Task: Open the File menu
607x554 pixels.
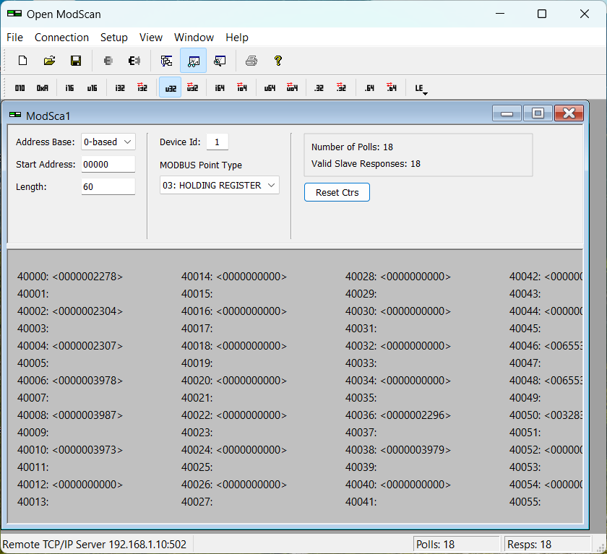Action: point(14,38)
